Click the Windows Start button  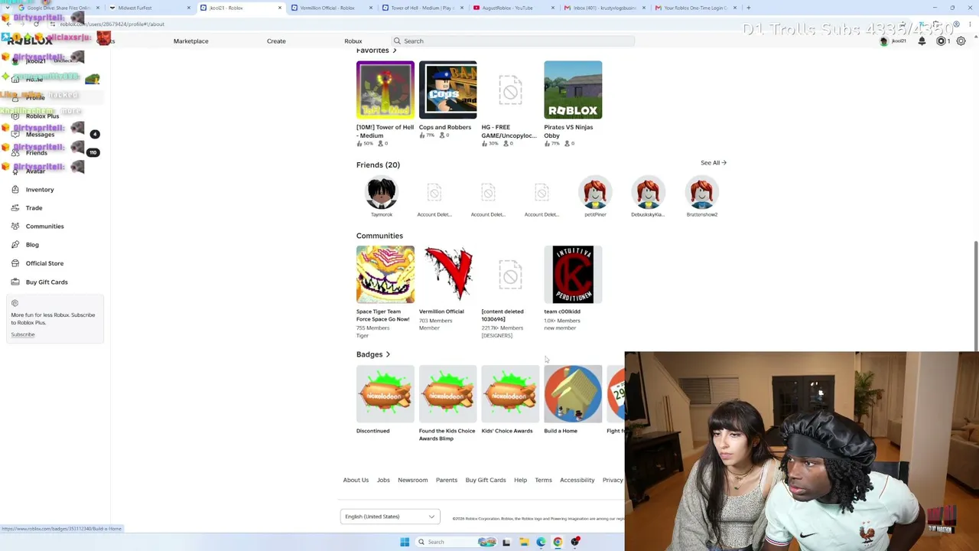(405, 542)
